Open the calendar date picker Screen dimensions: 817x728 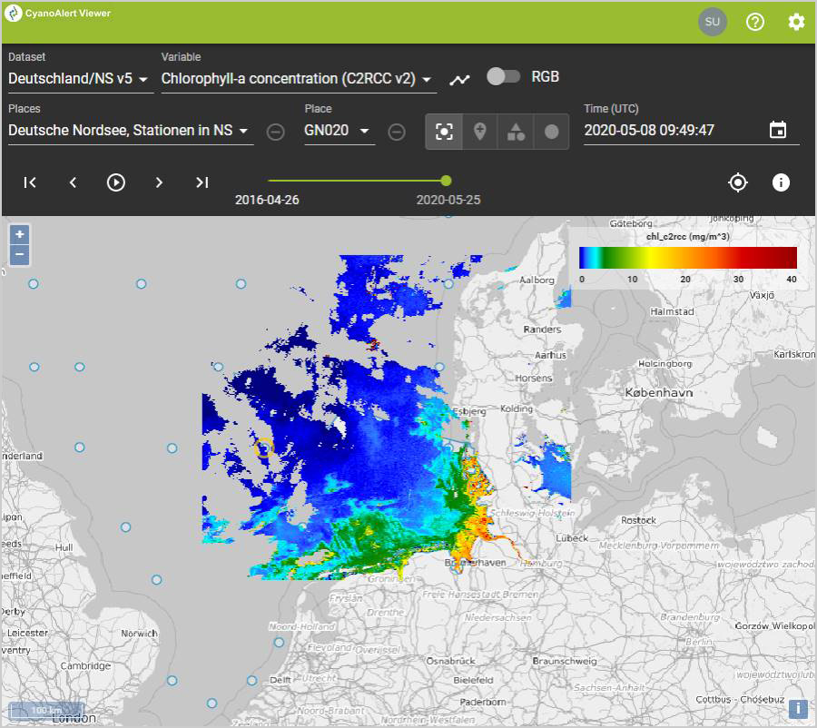778,130
